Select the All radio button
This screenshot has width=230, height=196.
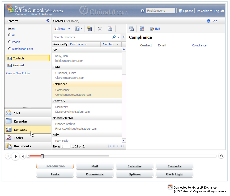pos(10,35)
